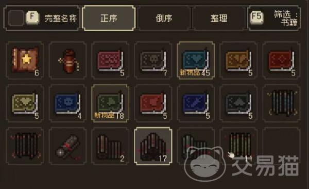Select the empty inventory slot in last row
Image resolution: width=309 pixels, height=189 pixels.
281,146
